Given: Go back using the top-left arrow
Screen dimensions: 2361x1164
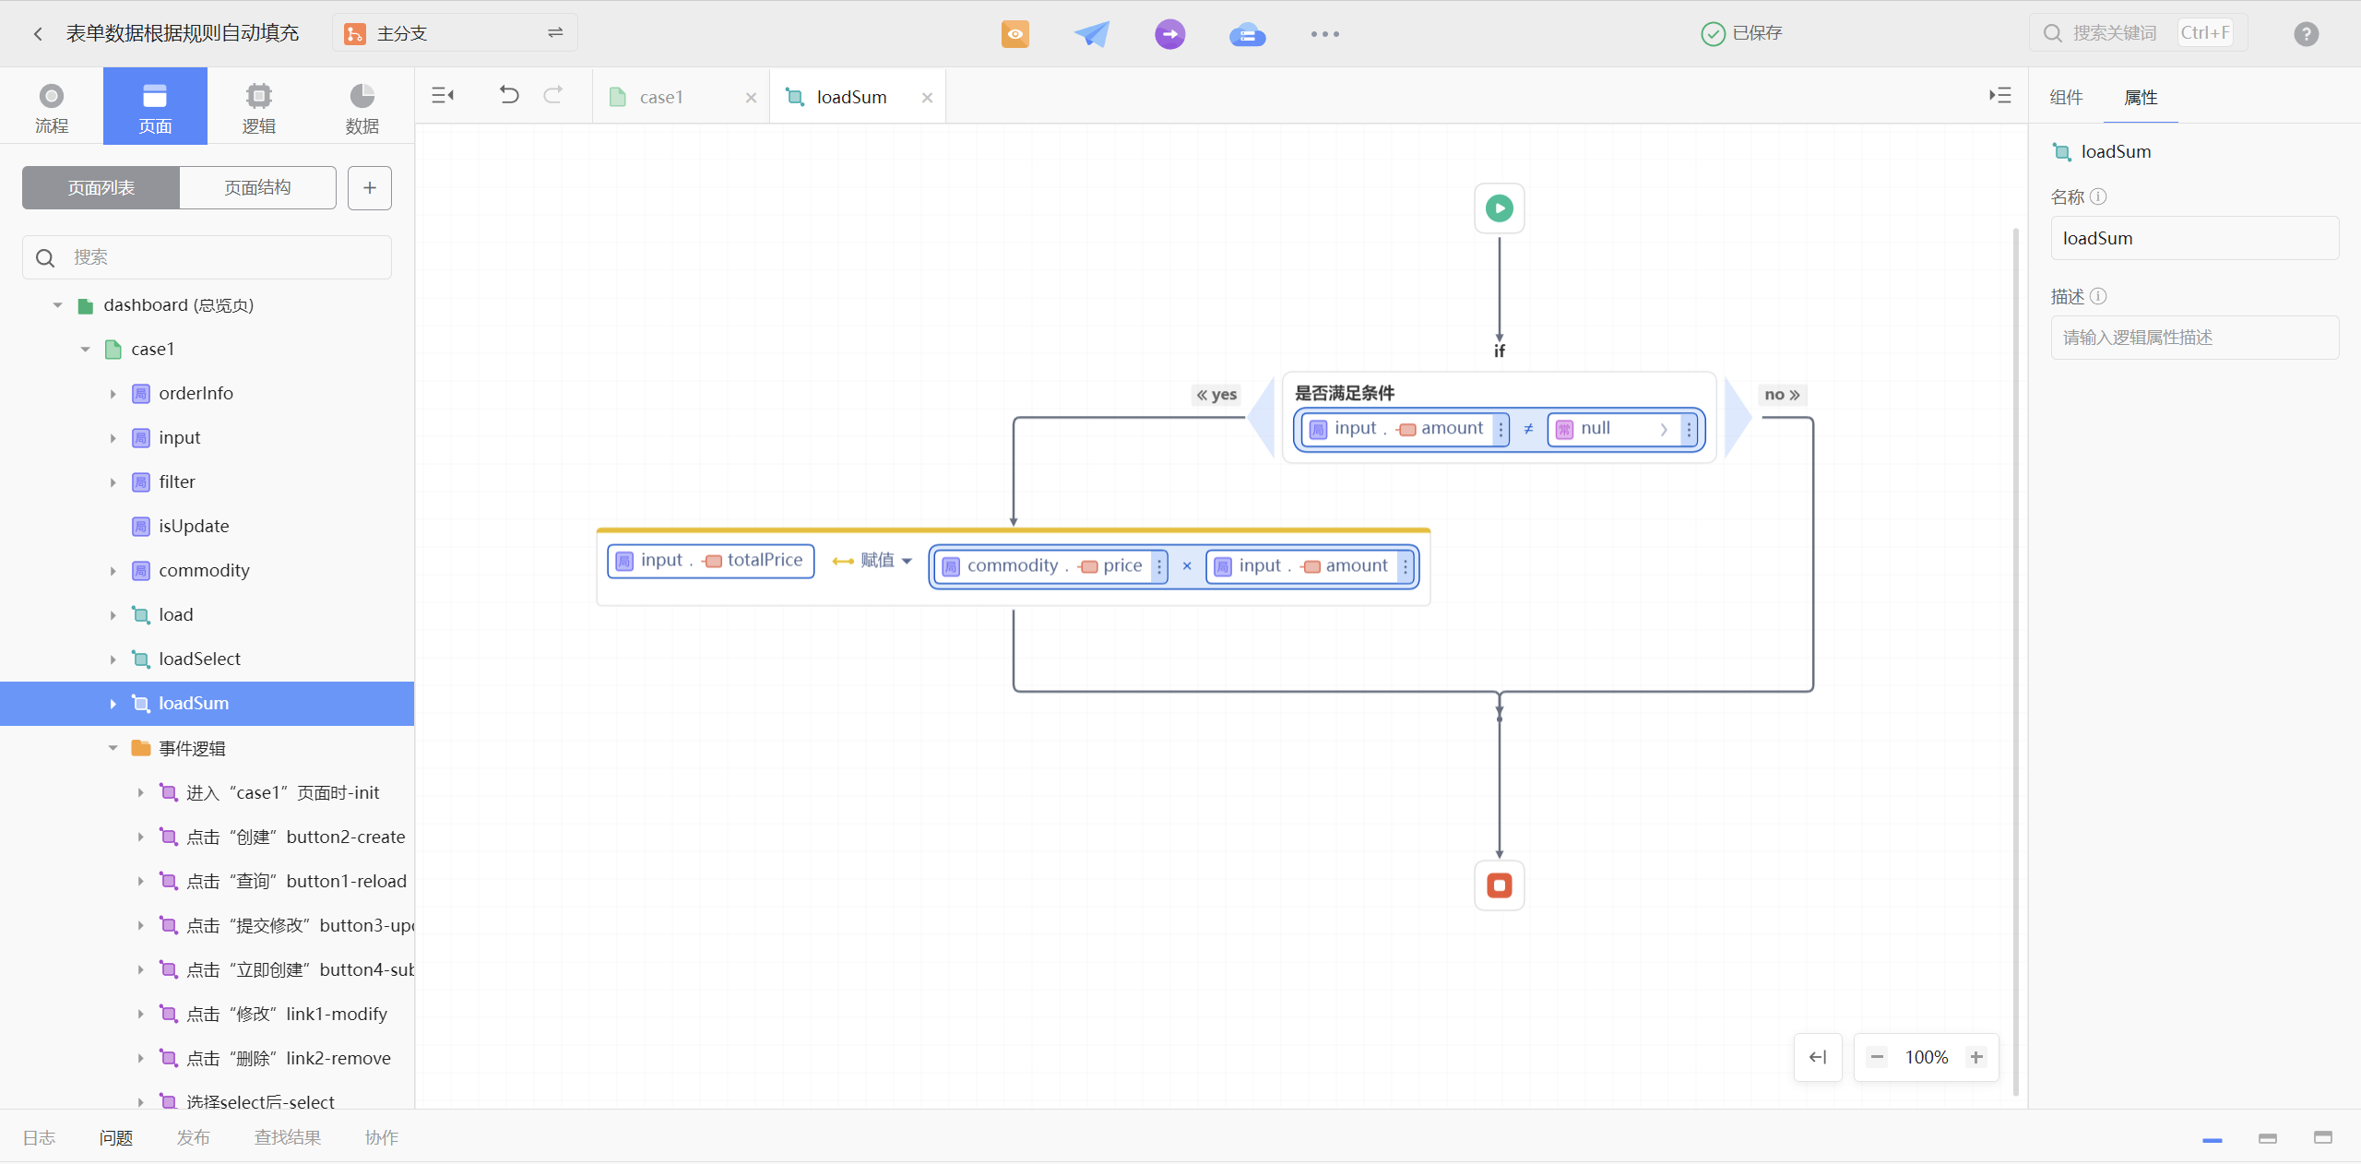Looking at the screenshot, I should tap(38, 34).
